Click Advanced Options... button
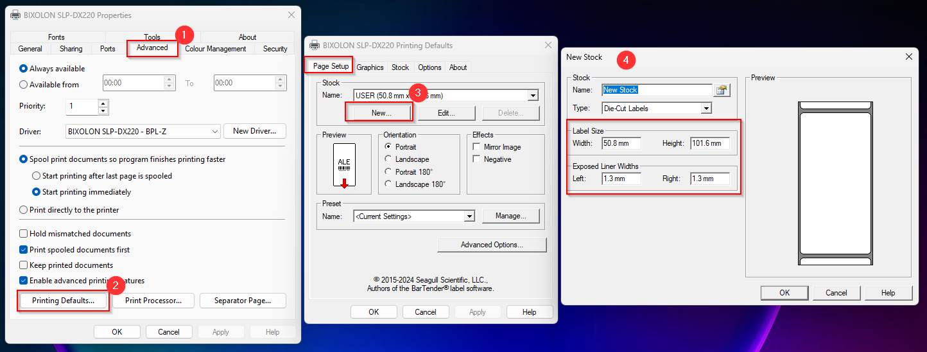Viewport: 927px width, 352px height. point(492,245)
